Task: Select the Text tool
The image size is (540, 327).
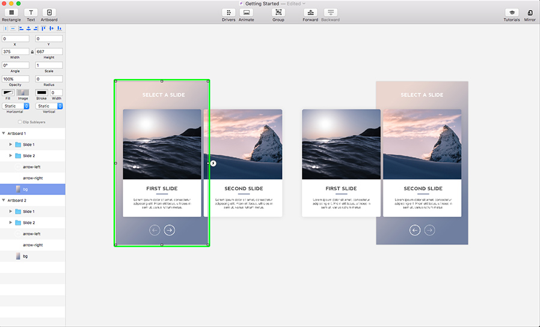Action: coord(31,13)
